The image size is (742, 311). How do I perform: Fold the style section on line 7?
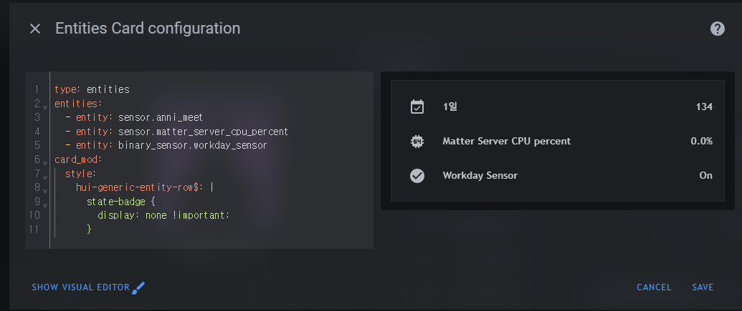tap(45, 177)
